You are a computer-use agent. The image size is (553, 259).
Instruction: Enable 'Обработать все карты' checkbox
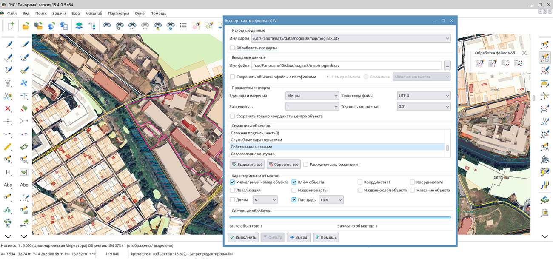coord(232,48)
